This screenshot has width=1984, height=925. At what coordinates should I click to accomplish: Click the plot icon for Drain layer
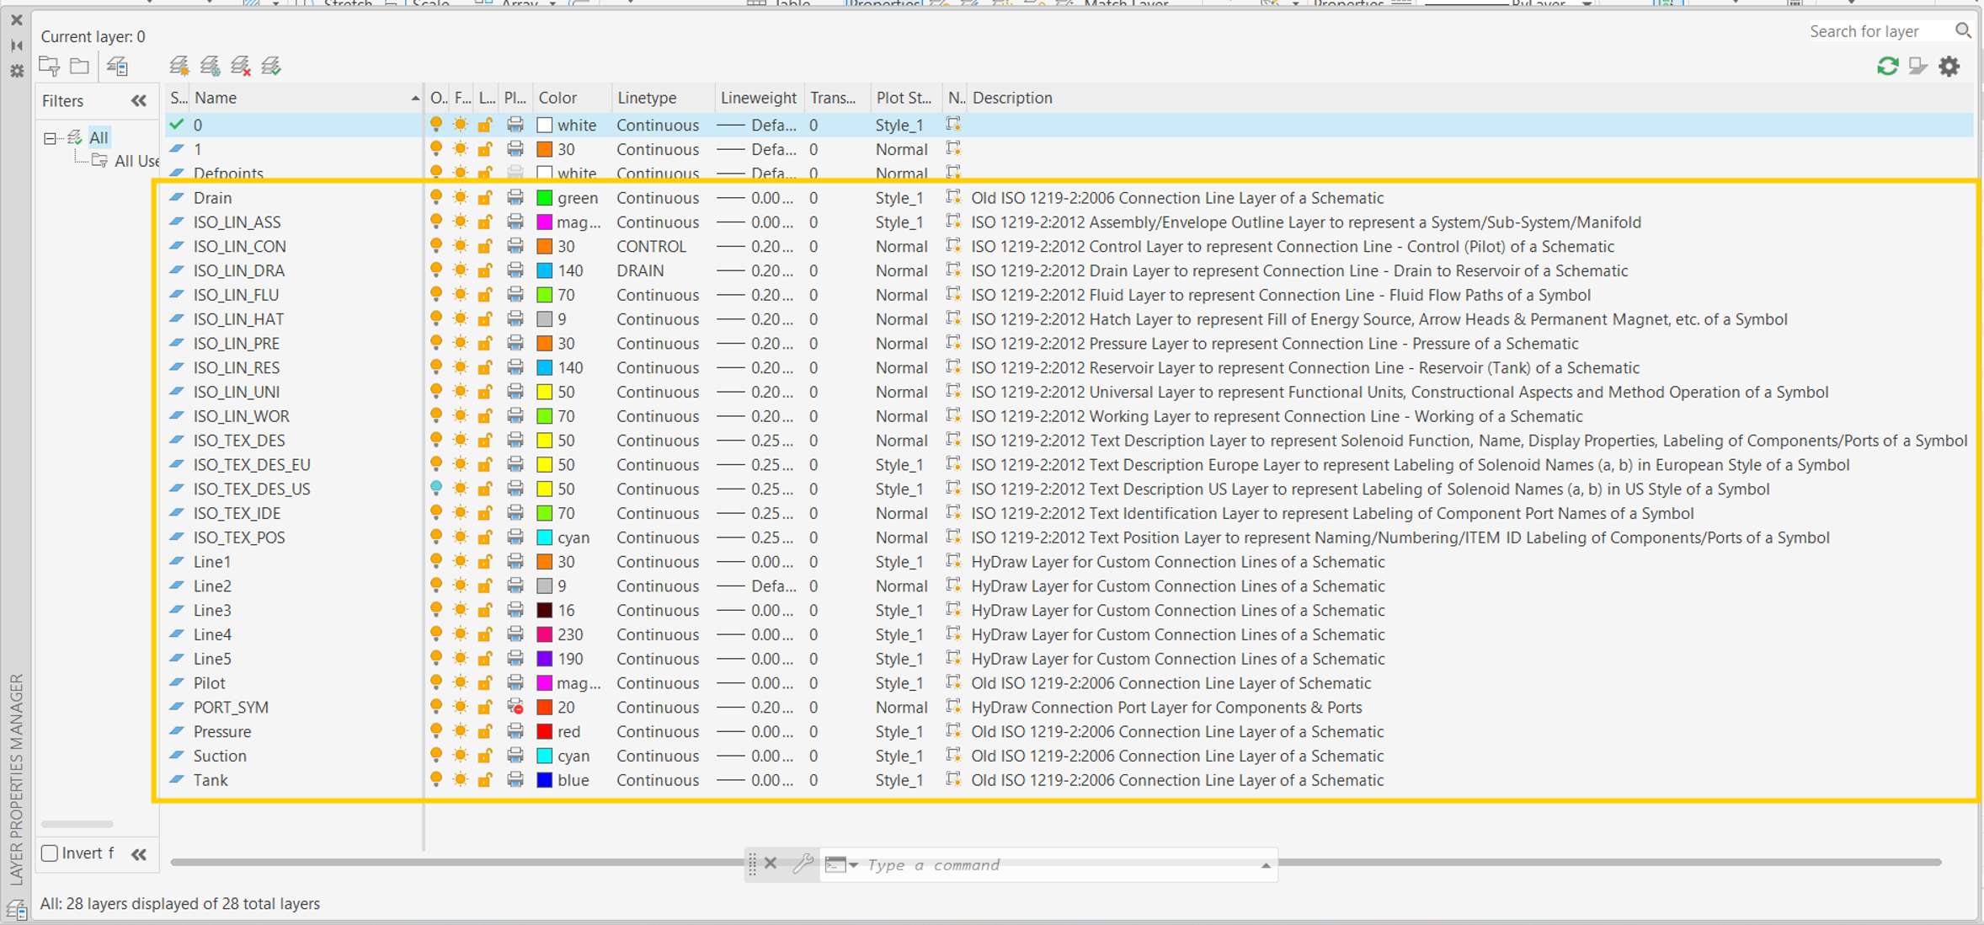pos(515,198)
